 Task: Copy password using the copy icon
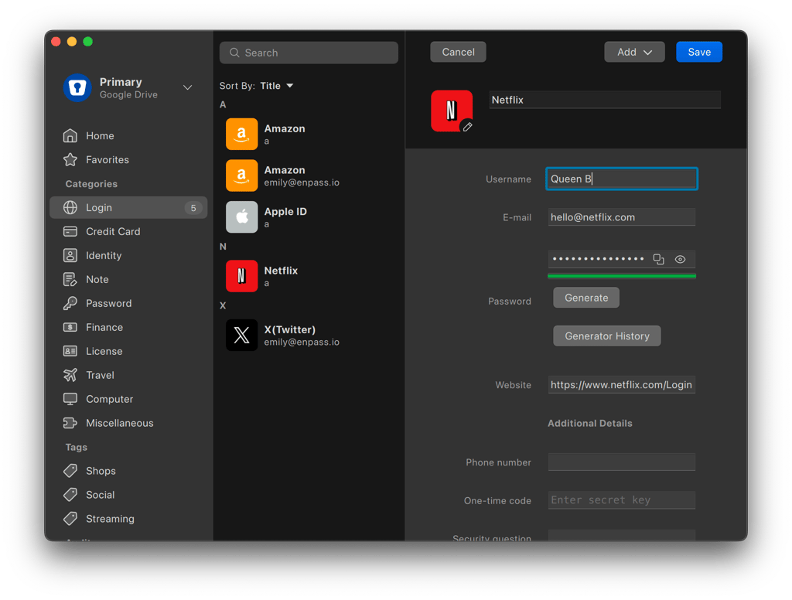(x=659, y=259)
